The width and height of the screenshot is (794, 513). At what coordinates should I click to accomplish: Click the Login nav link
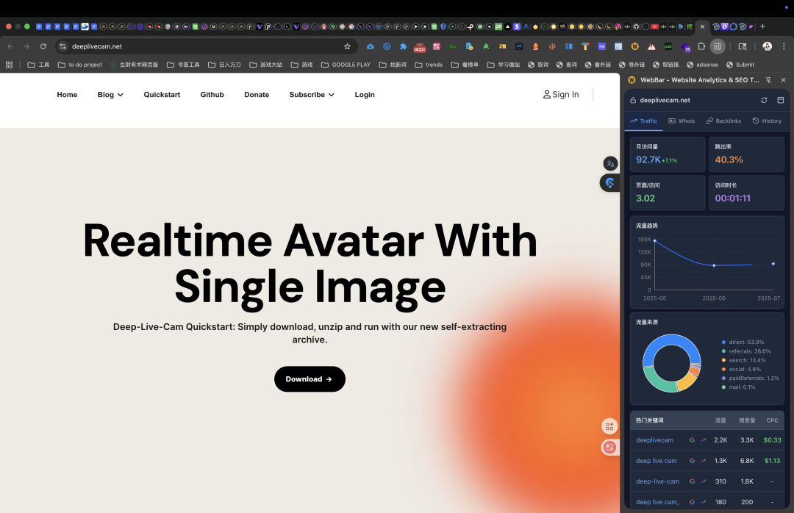coord(365,95)
